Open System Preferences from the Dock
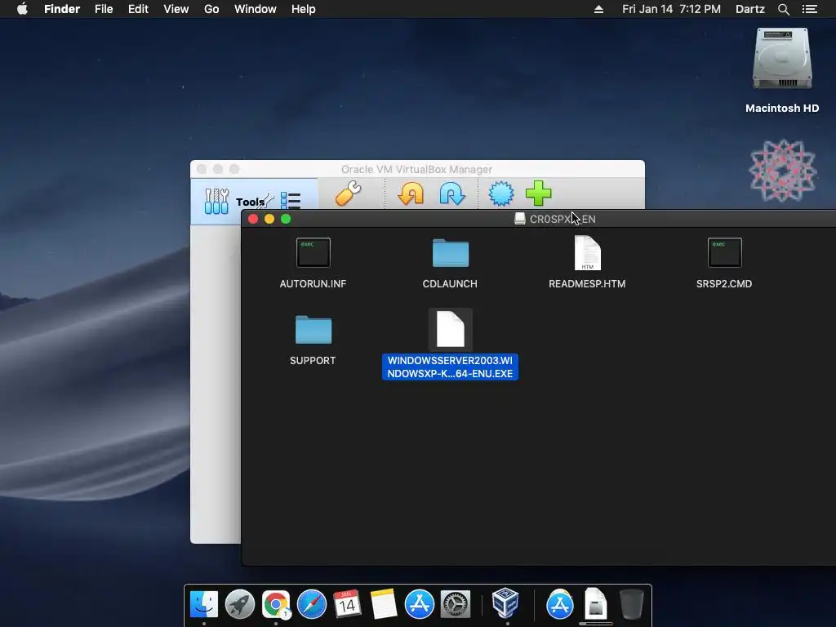The width and height of the screenshot is (836, 627). point(455,604)
